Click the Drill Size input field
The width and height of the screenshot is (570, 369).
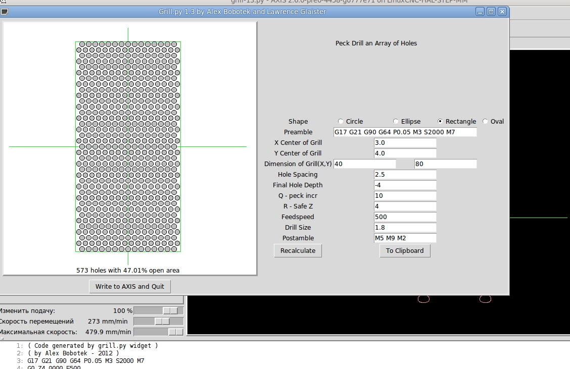tap(405, 227)
